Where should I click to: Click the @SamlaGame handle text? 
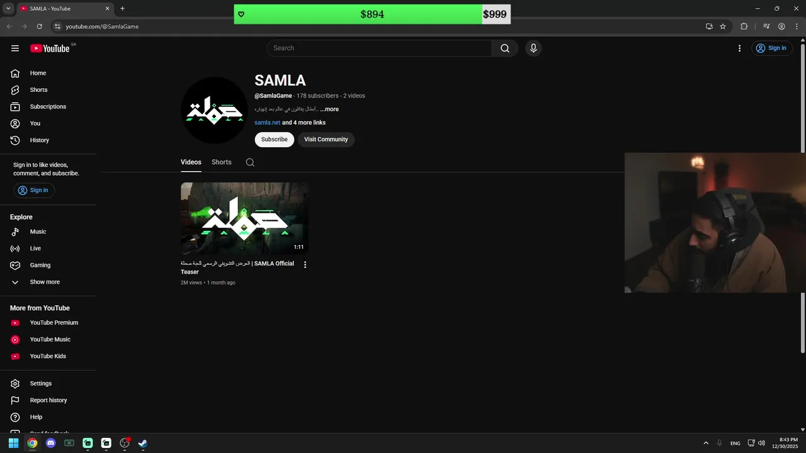[273, 96]
